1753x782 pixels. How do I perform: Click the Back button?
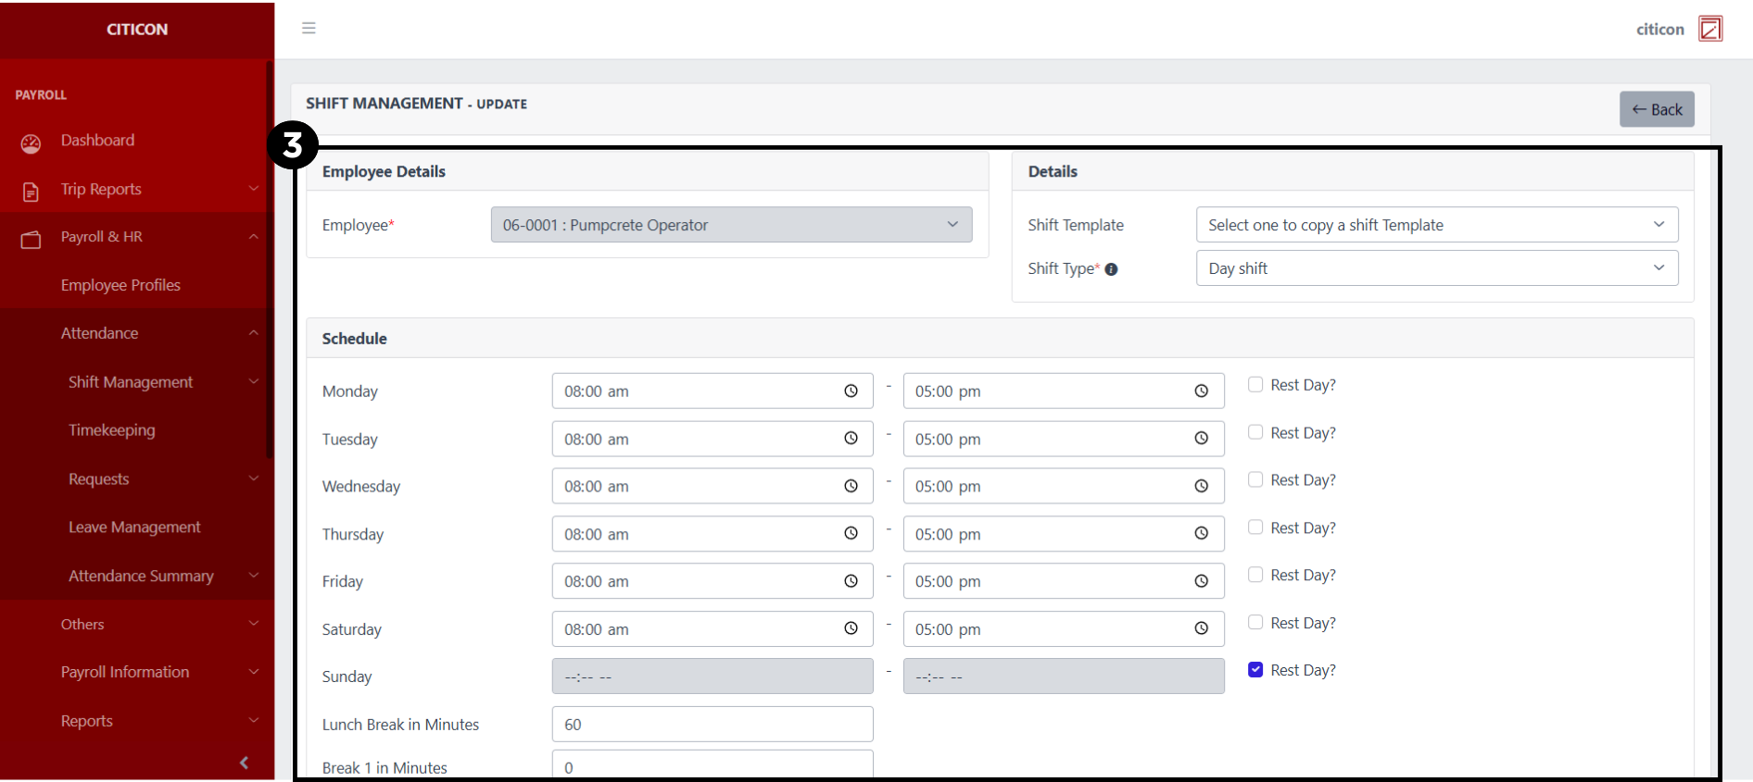click(x=1656, y=109)
